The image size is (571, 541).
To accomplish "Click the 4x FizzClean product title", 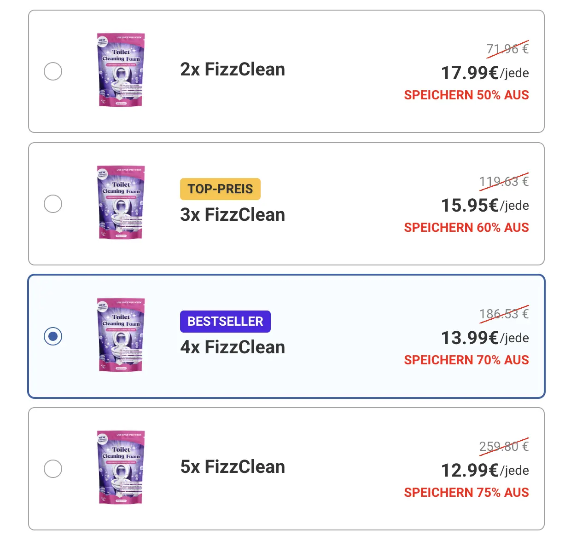I will pos(233,347).
